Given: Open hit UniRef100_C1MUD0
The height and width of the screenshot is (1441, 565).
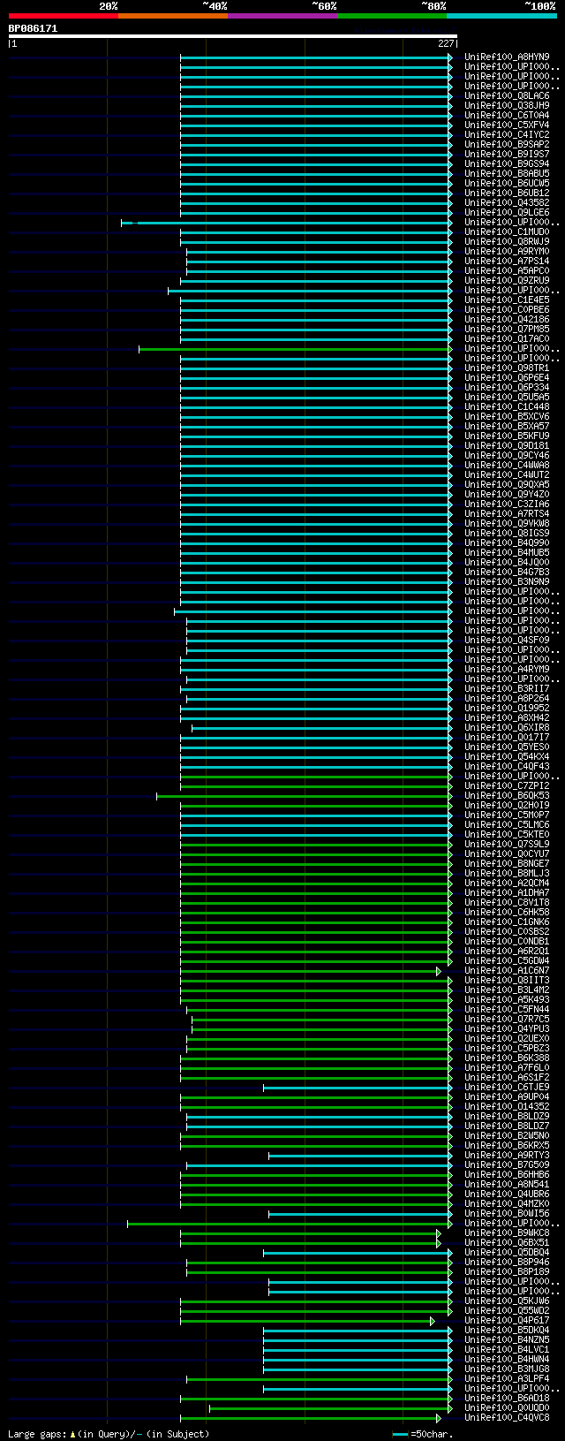Looking at the screenshot, I should [x=507, y=231].
